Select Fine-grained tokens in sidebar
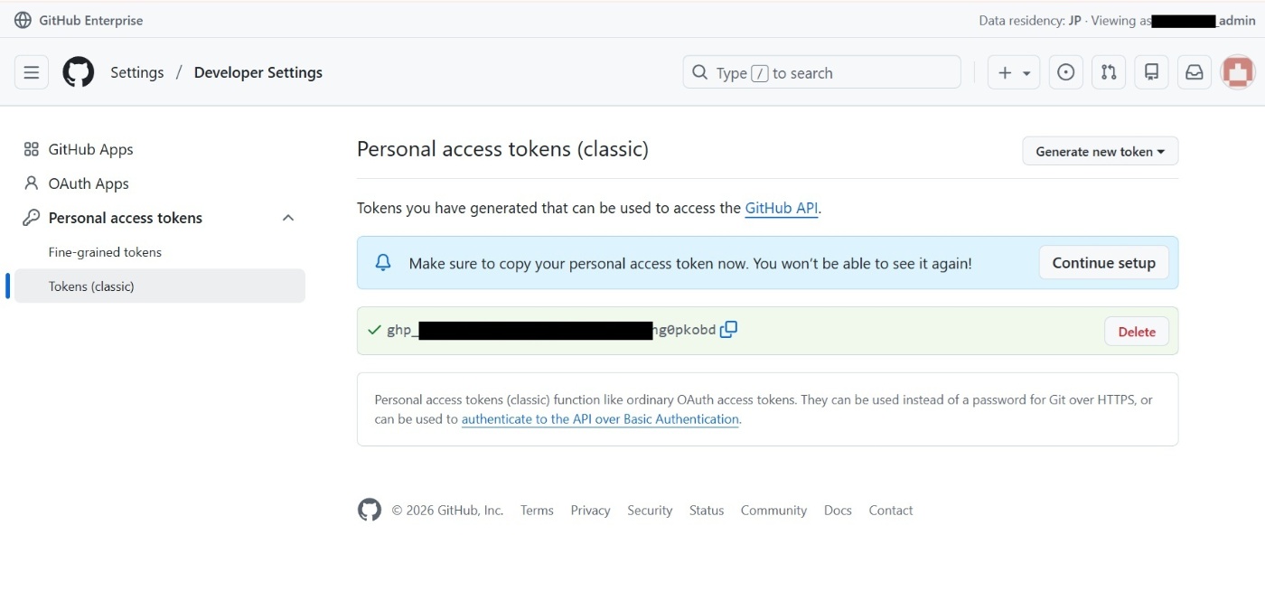 (x=105, y=252)
